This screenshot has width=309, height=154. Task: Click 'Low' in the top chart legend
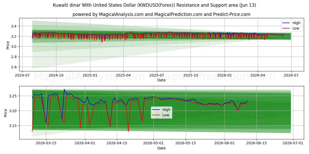(296, 28)
